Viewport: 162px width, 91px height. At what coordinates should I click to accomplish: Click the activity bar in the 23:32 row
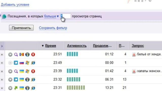click(73, 79)
